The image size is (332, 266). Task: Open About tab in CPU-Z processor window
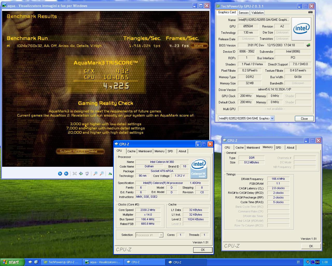(x=182, y=151)
